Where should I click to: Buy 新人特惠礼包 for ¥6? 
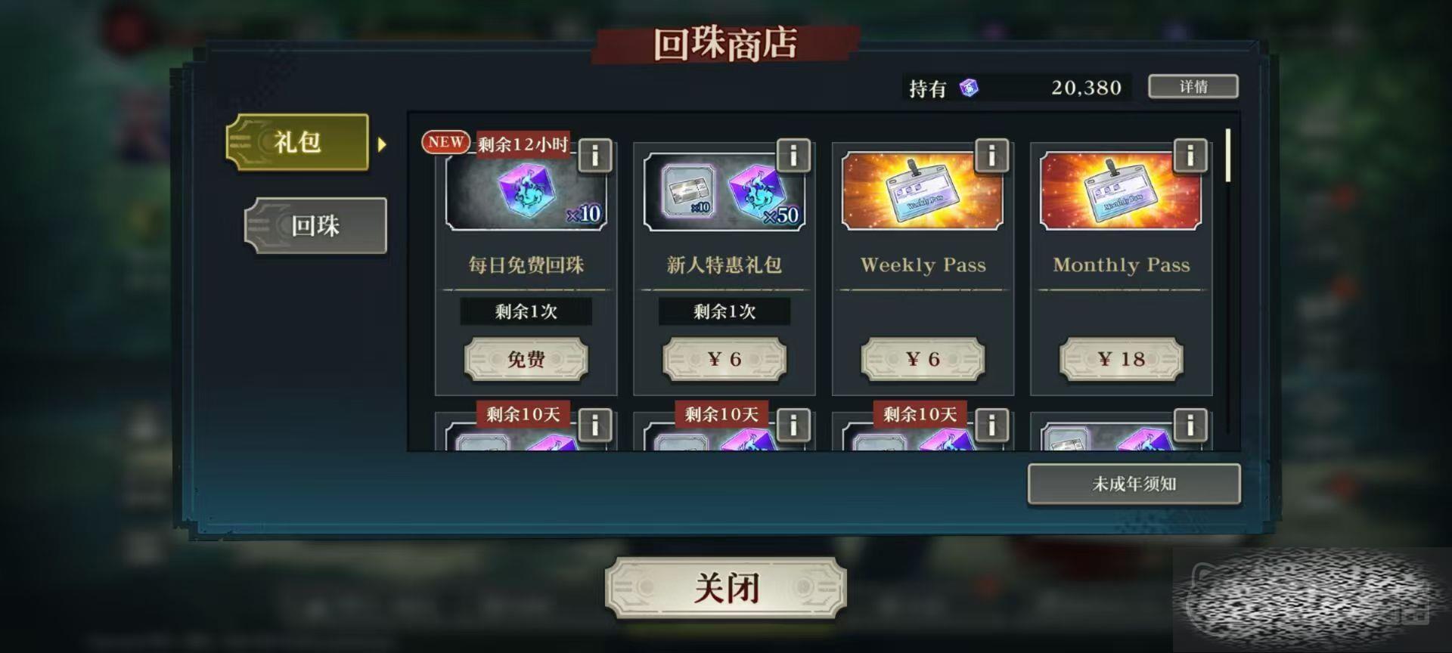724,359
